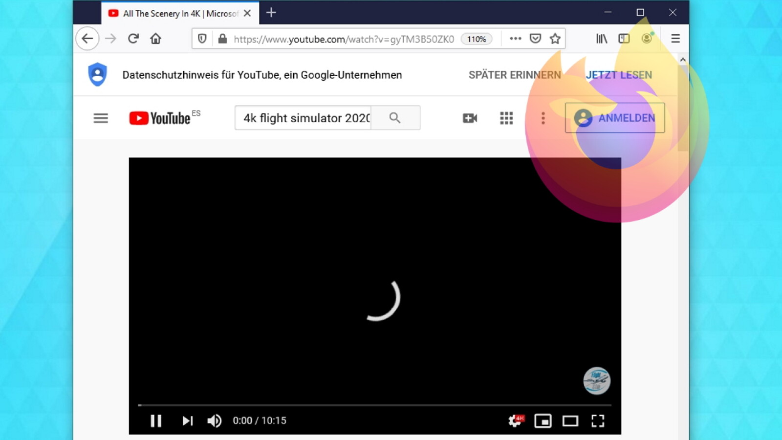
Task: Click the ANMELDEN sign-in button
Action: click(615, 118)
